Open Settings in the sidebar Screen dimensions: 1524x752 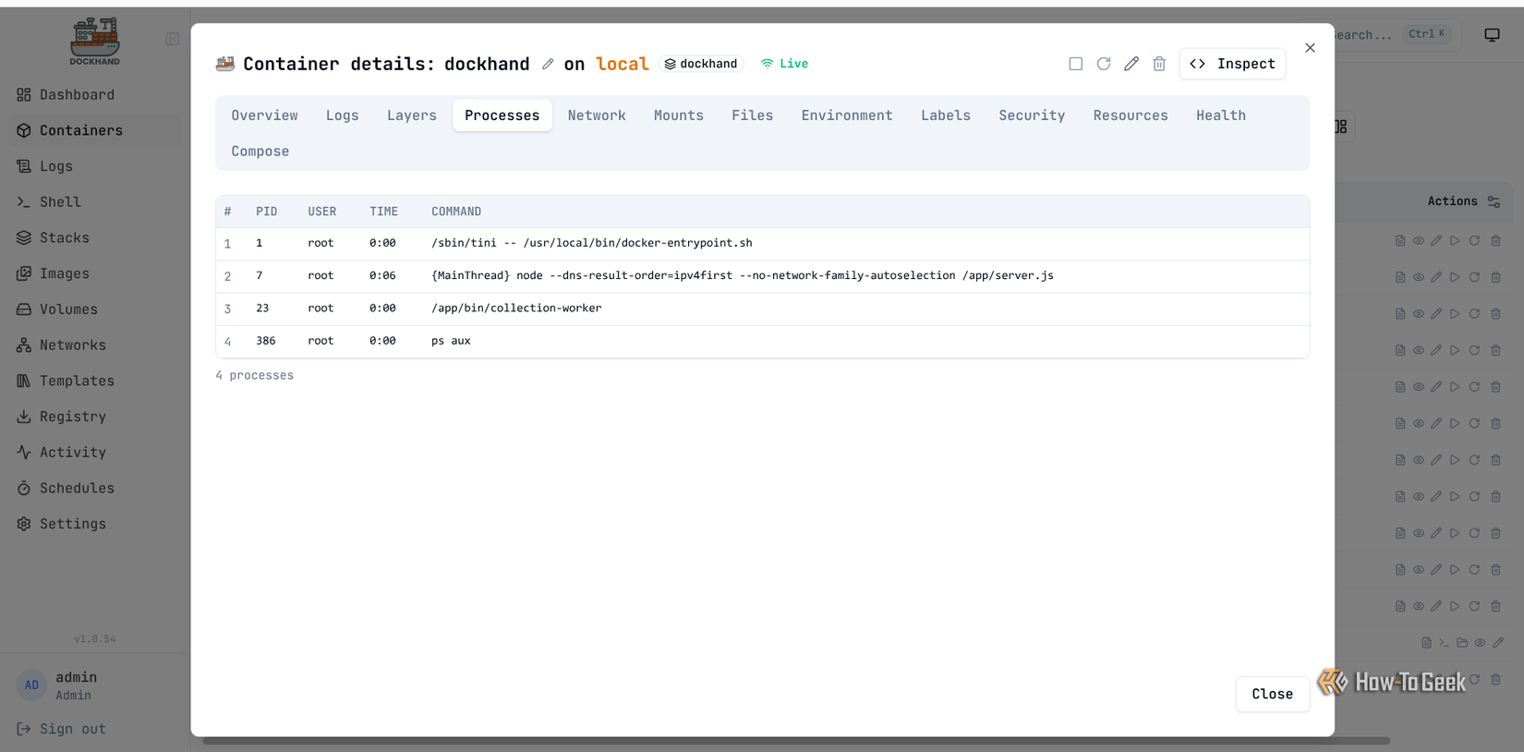[94, 524]
